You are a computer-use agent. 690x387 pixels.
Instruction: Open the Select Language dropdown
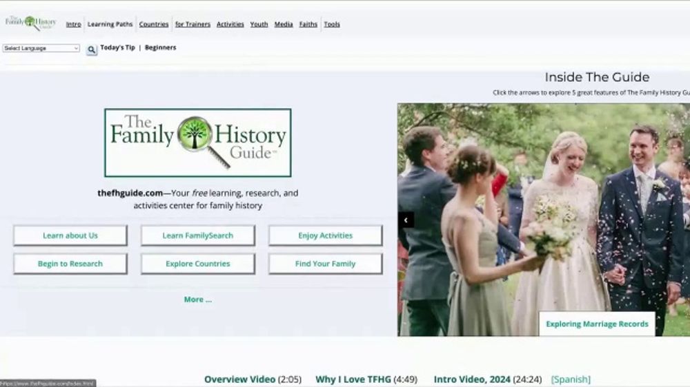click(x=41, y=48)
